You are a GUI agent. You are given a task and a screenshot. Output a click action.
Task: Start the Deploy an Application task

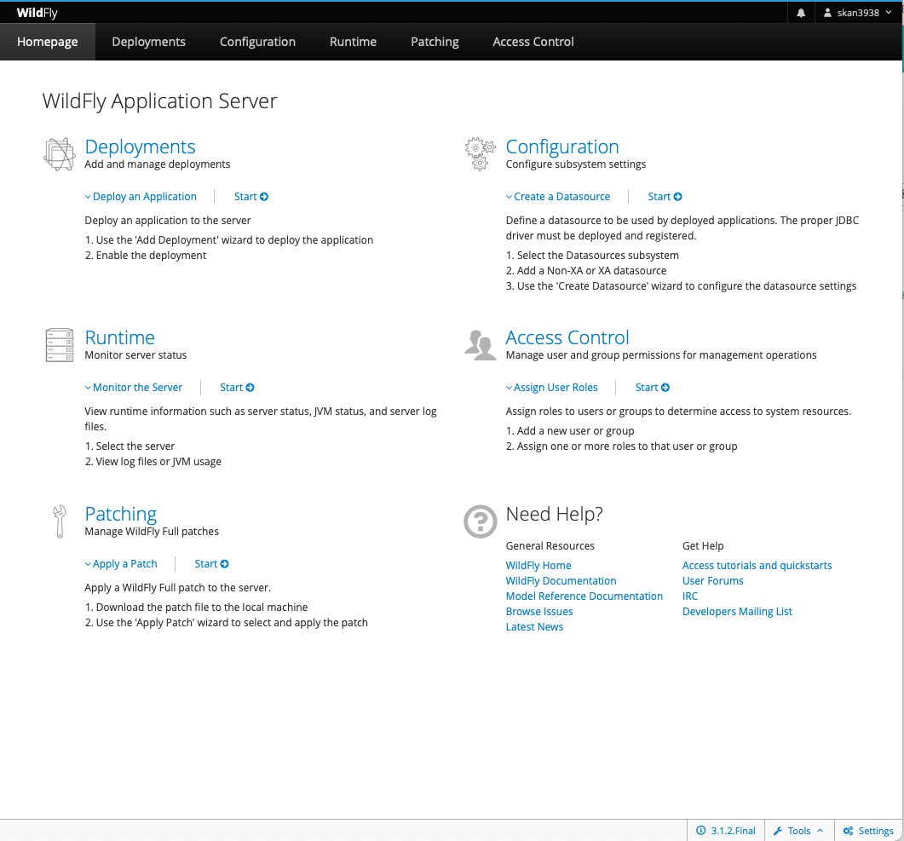[250, 197]
